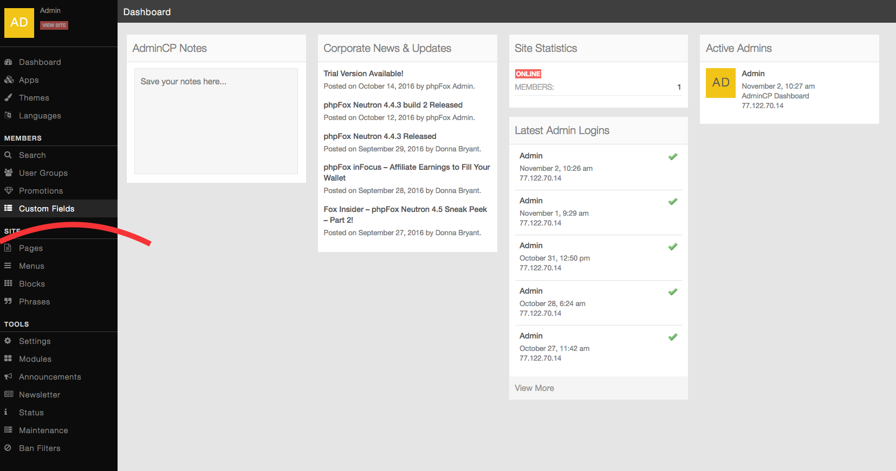Screen dimensions: 896x471
Task: Click the Phrases quote icon
Action: point(8,301)
